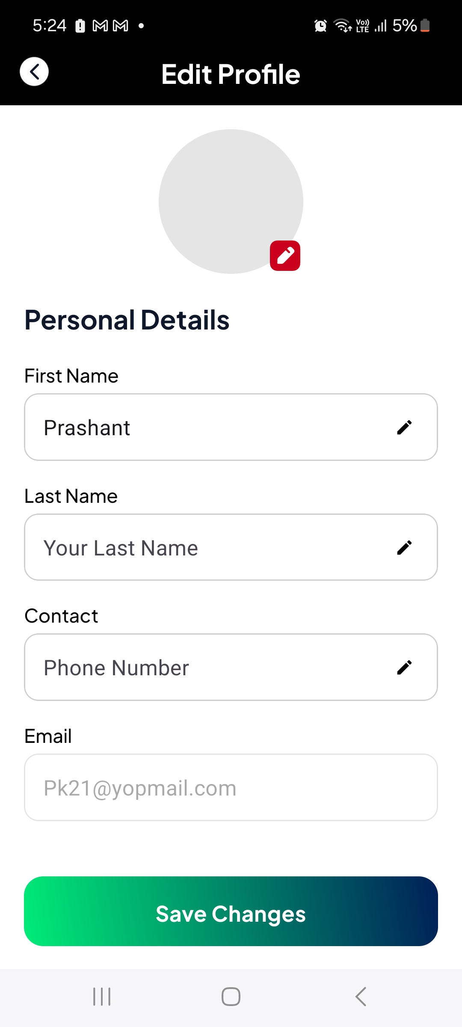Tap the back arrow in header
The height and width of the screenshot is (1027, 462).
(x=34, y=71)
